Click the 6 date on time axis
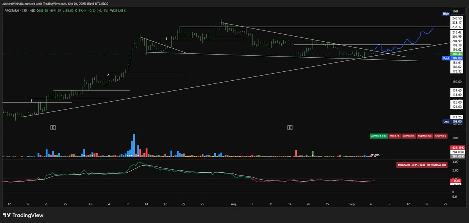The height and width of the screenshot is (223, 469). (x=252, y=204)
